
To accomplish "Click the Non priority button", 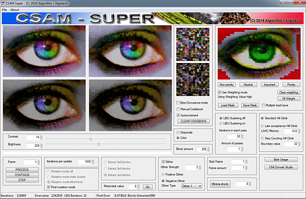I will pos(227,84).
